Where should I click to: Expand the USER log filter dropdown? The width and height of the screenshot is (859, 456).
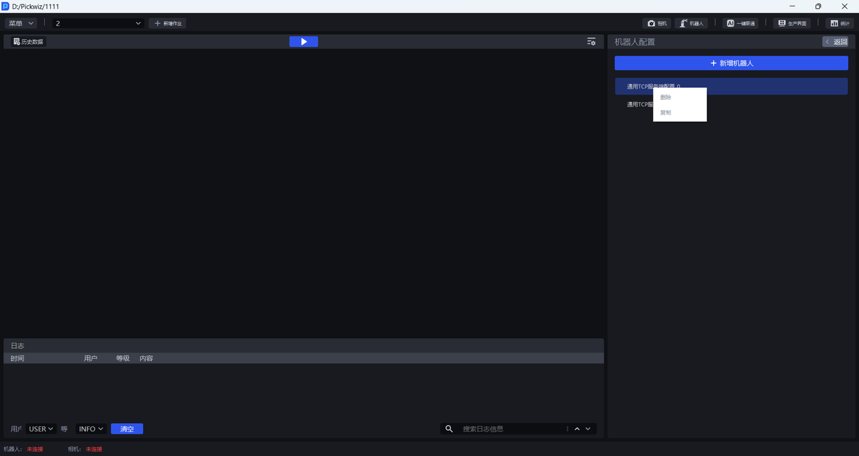pyautogui.click(x=41, y=429)
